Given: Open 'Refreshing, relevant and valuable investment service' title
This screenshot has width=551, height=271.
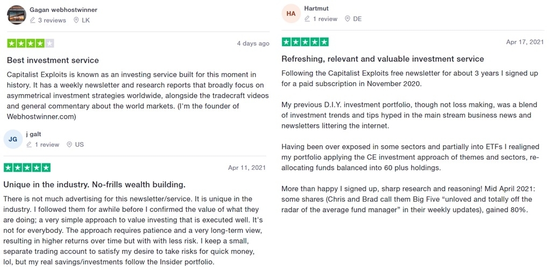Looking at the screenshot, I should [383, 59].
